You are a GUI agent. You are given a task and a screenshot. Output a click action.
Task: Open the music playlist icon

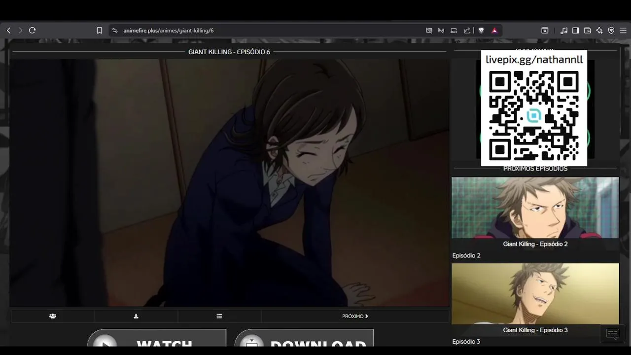(564, 31)
